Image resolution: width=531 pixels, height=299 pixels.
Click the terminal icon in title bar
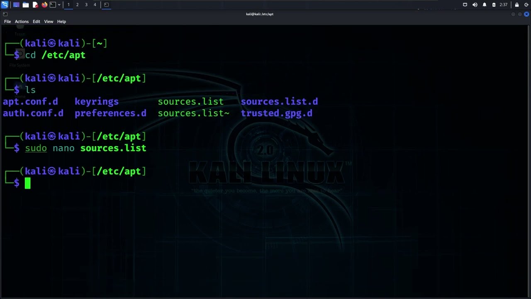point(5,14)
